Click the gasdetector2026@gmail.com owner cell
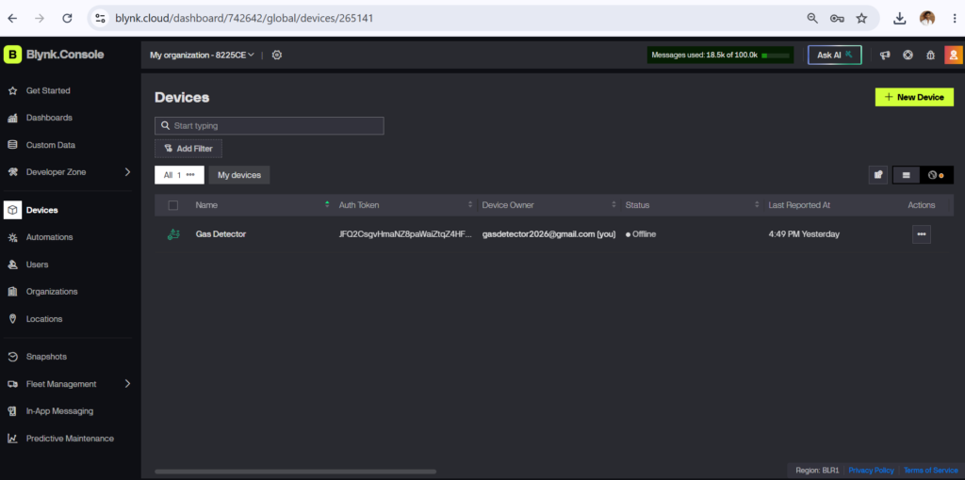 549,234
